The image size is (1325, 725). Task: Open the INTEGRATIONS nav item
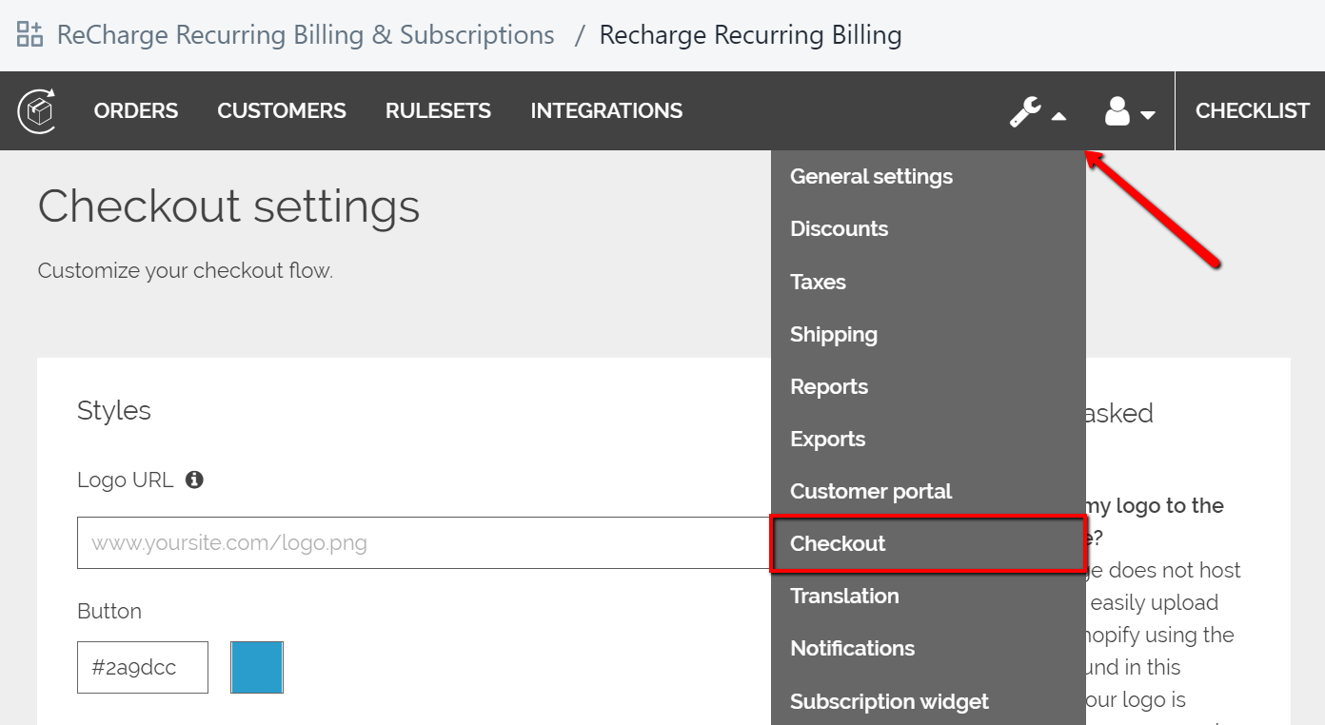pyautogui.click(x=606, y=110)
